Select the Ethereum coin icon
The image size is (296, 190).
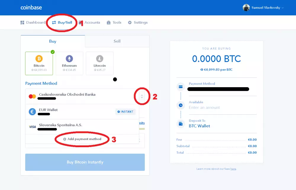click(x=69, y=58)
